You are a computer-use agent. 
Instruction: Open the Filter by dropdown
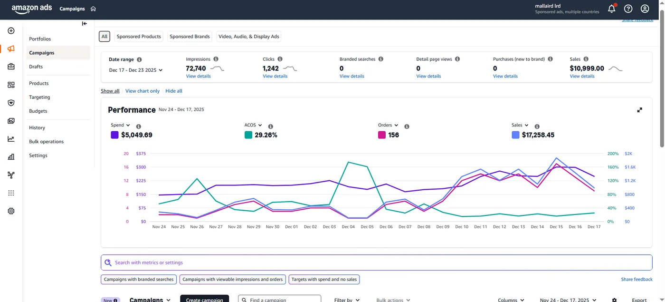coord(347,300)
